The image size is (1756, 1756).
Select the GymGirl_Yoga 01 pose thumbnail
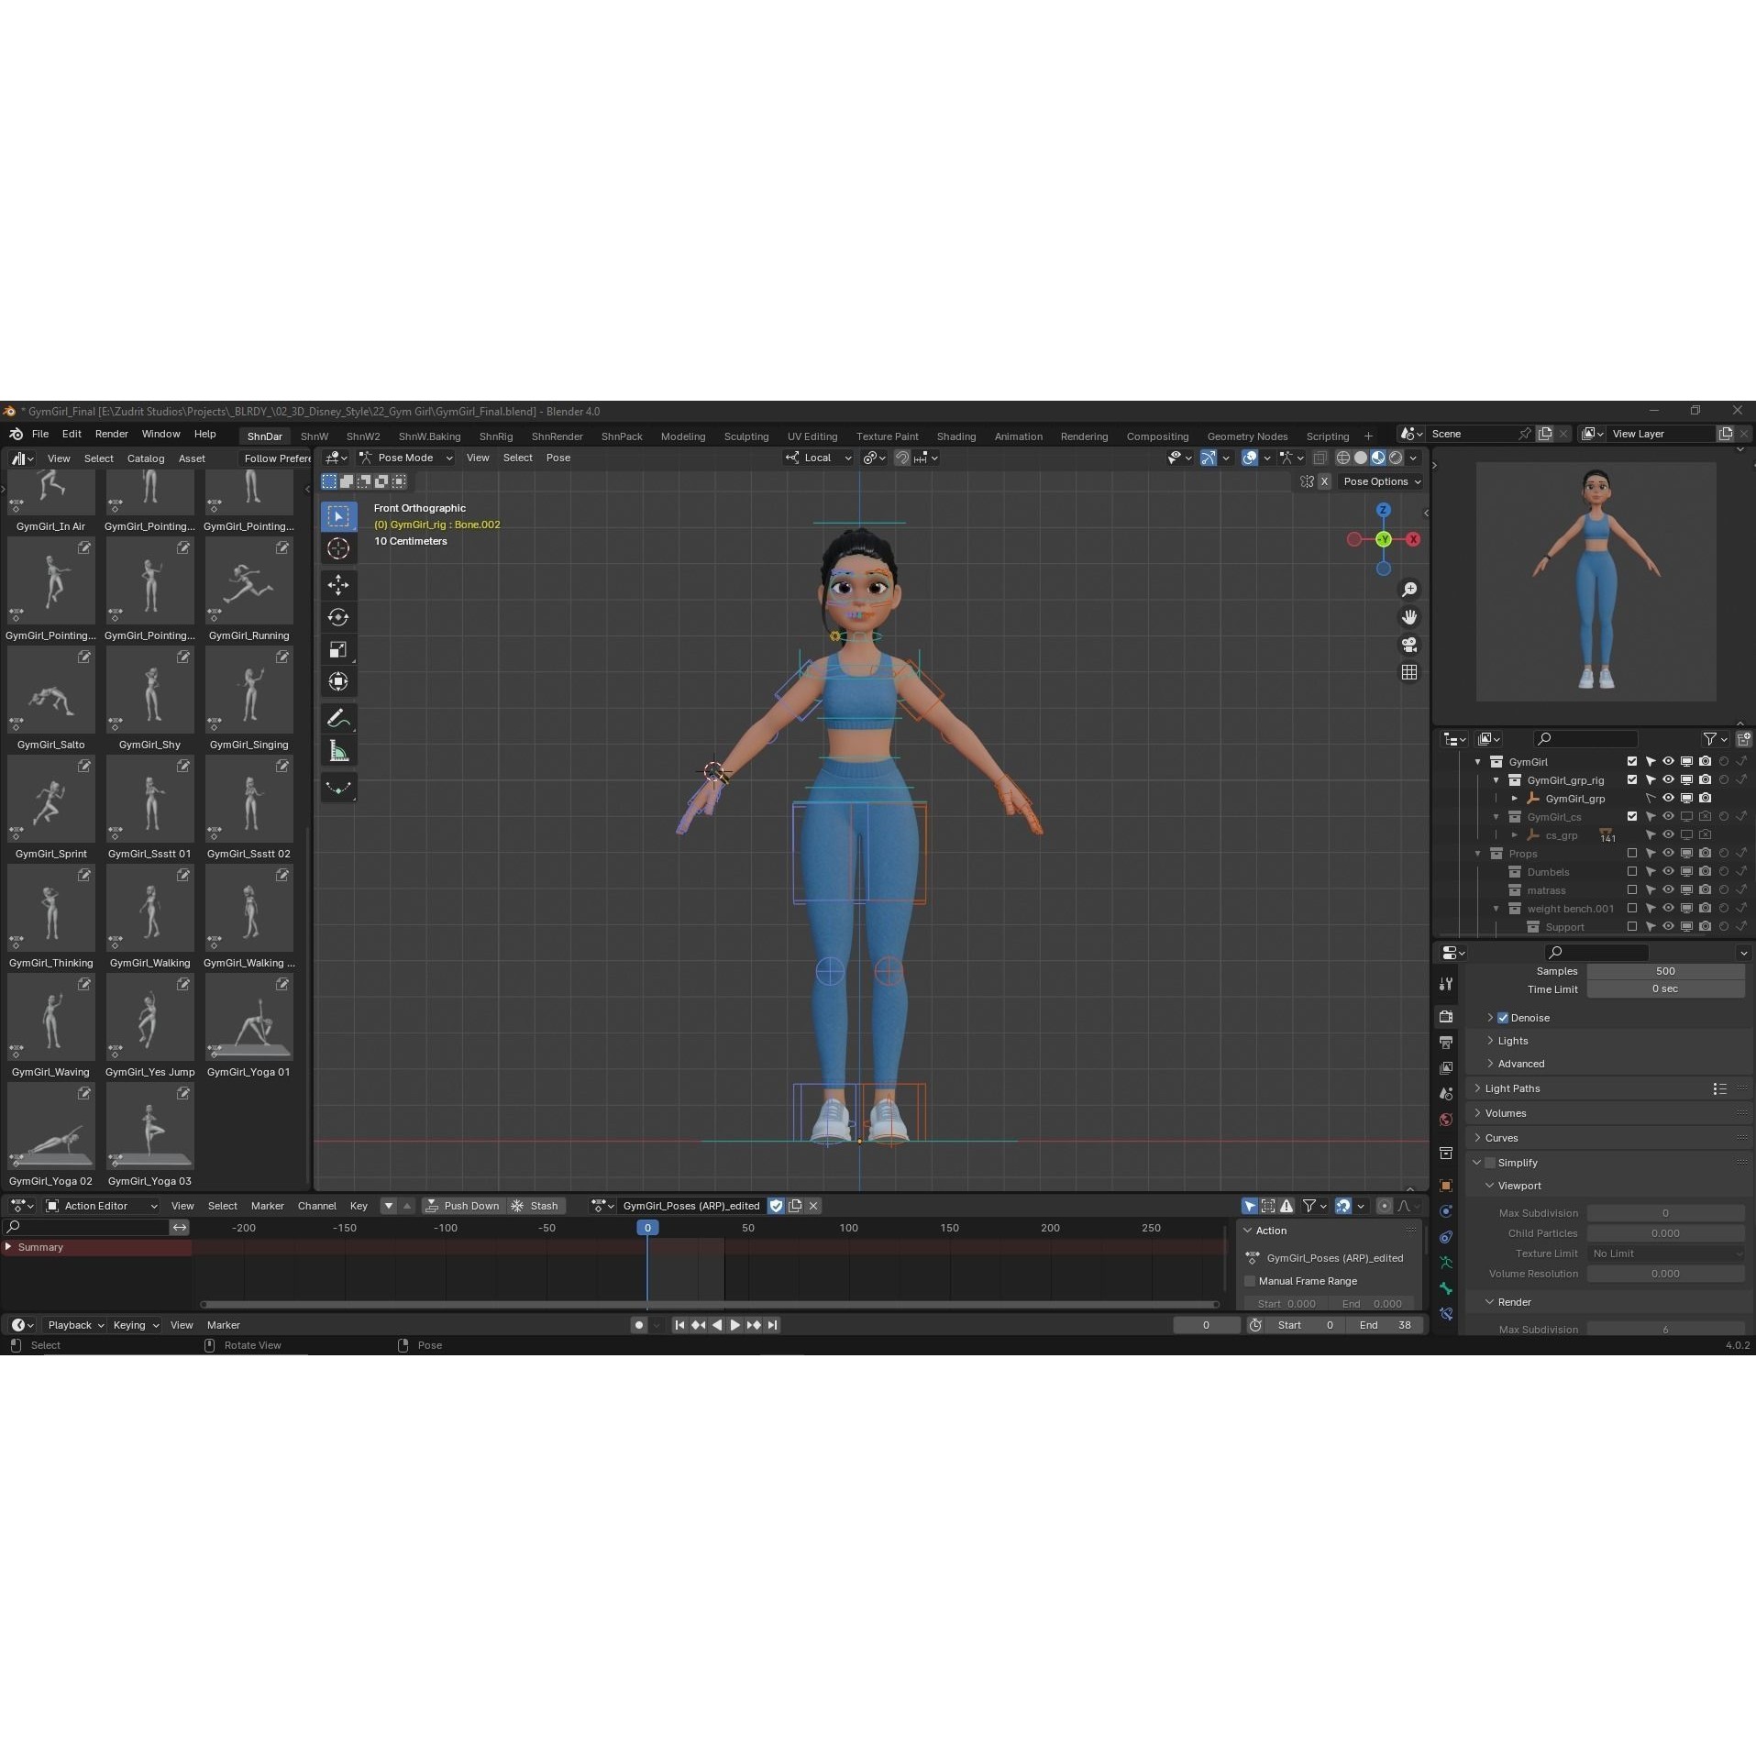click(248, 1018)
